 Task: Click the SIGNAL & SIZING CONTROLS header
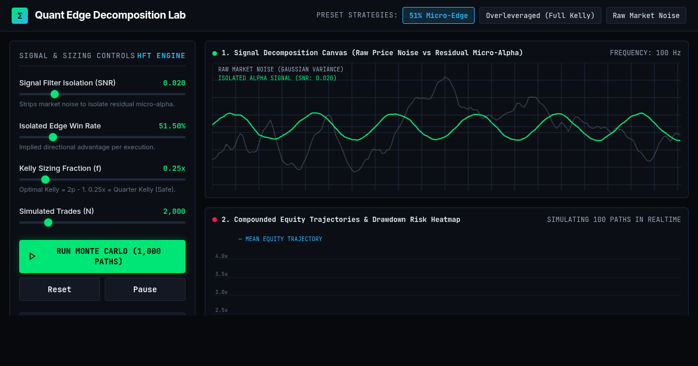tap(77, 56)
